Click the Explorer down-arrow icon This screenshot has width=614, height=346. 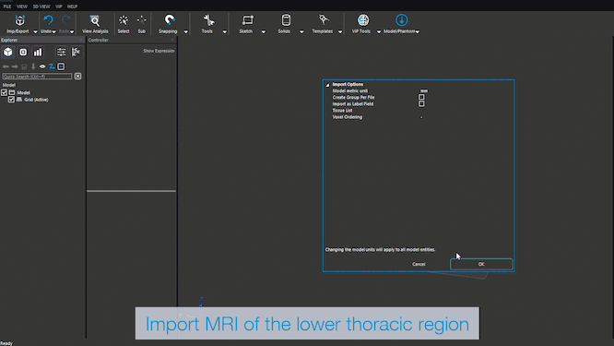click(33, 66)
